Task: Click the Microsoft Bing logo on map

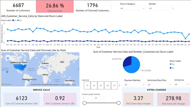Action: pyautogui.click(x=7, y=84)
